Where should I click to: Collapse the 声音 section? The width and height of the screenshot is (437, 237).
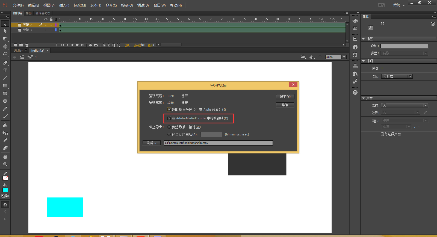click(364, 98)
